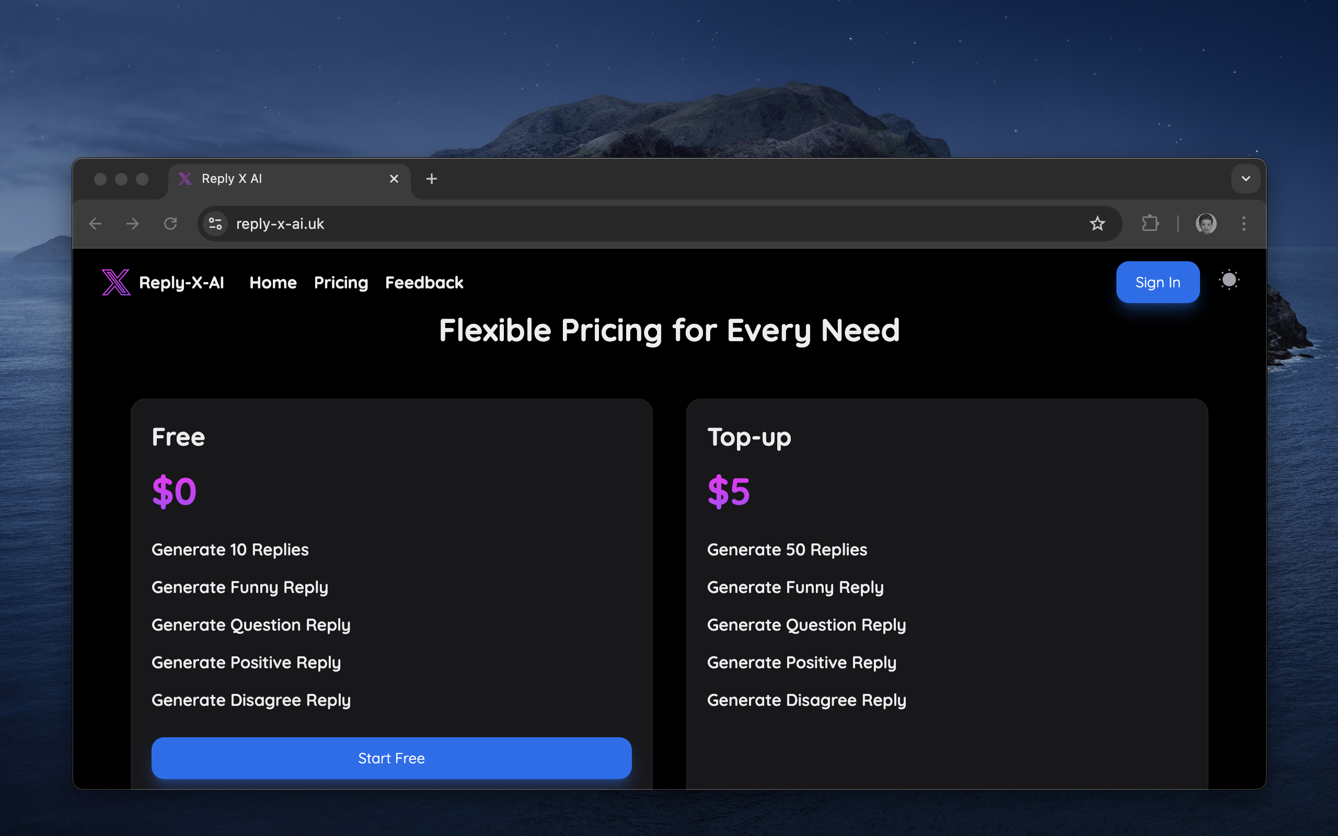
Task: Click the Reply-X-AI purple X logo
Action: pyautogui.click(x=116, y=282)
